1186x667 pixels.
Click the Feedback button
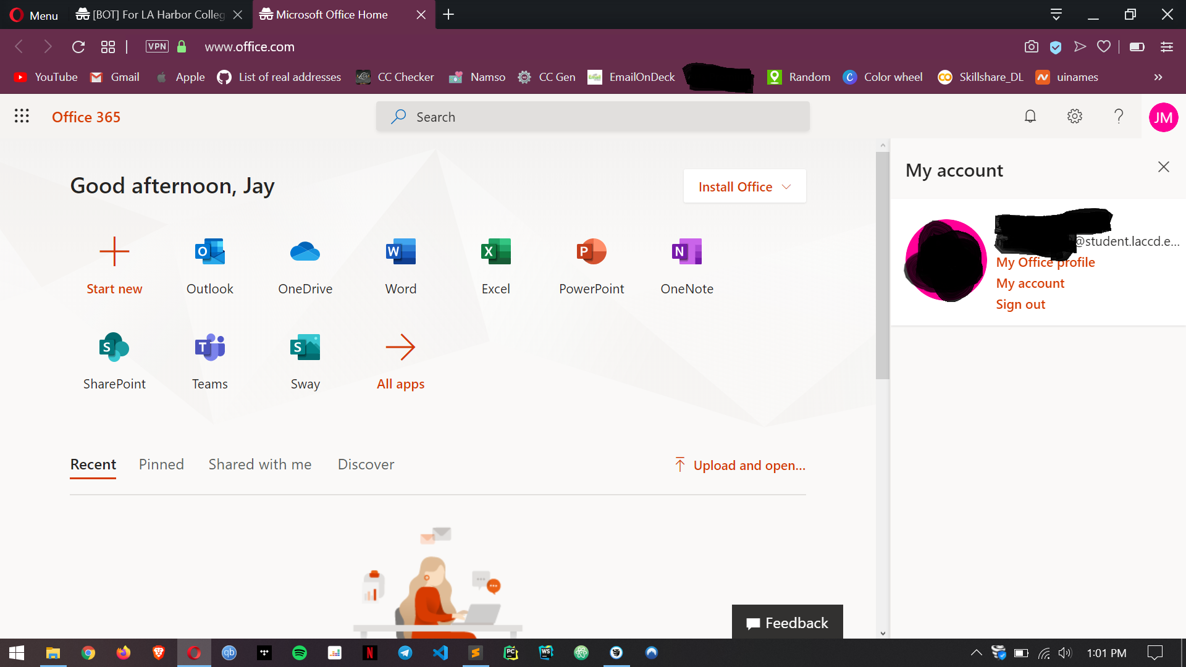click(x=787, y=623)
